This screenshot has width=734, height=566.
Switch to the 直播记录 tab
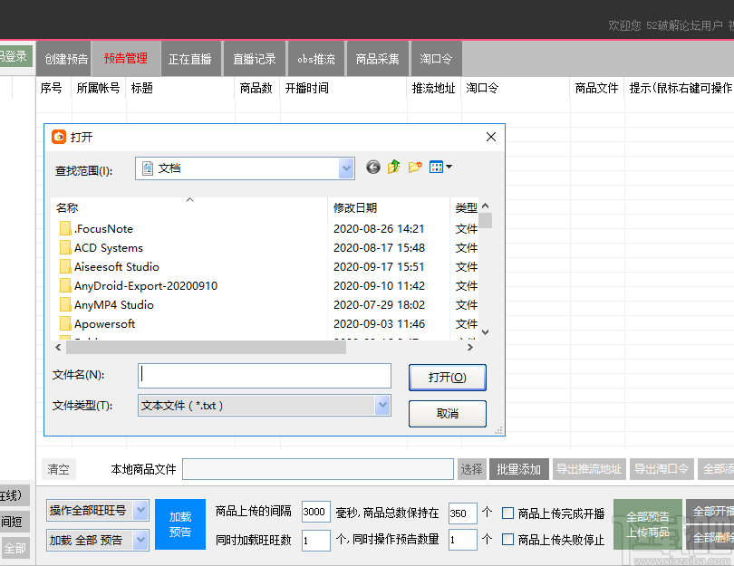click(255, 59)
